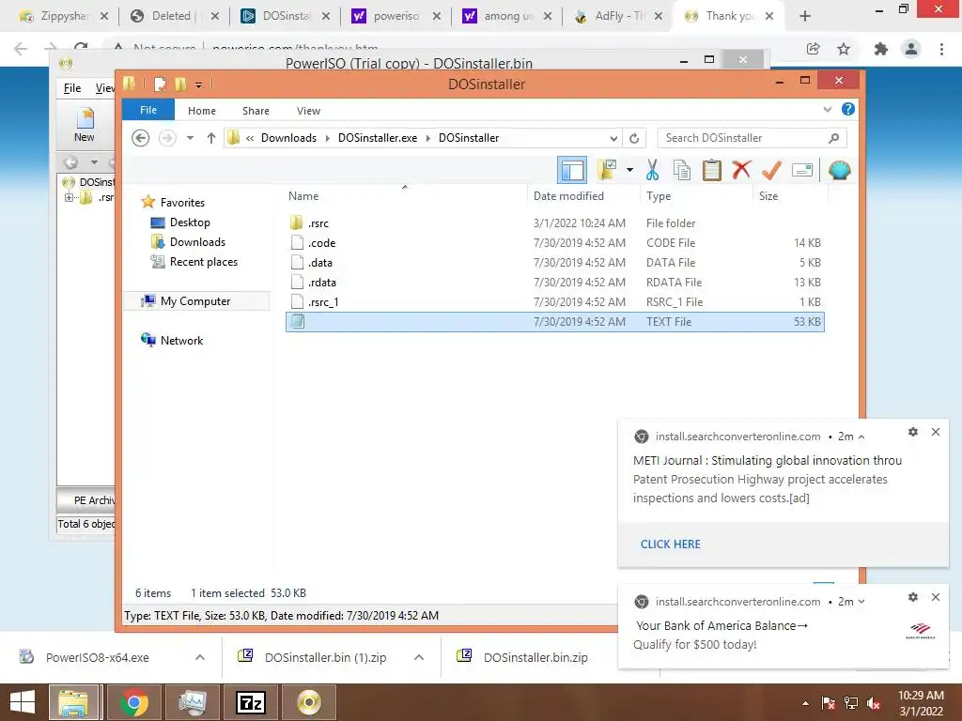Open Downloads in Favorites list
The height and width of the screenshot is (721, 962).
[197, 241]
